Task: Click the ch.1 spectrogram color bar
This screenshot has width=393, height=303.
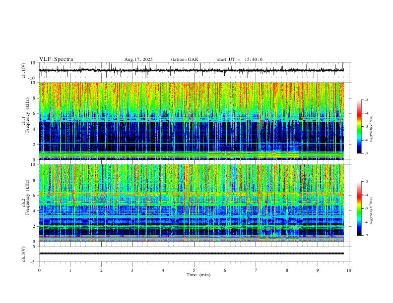Action: coord(359,127)
